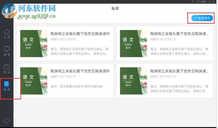
Task: Click the 09:20 clock in status bar
Action: 212,2
